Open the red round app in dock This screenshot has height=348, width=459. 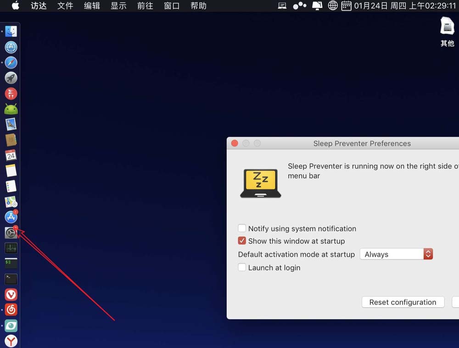pyautogui.click(x=11, y=94)
